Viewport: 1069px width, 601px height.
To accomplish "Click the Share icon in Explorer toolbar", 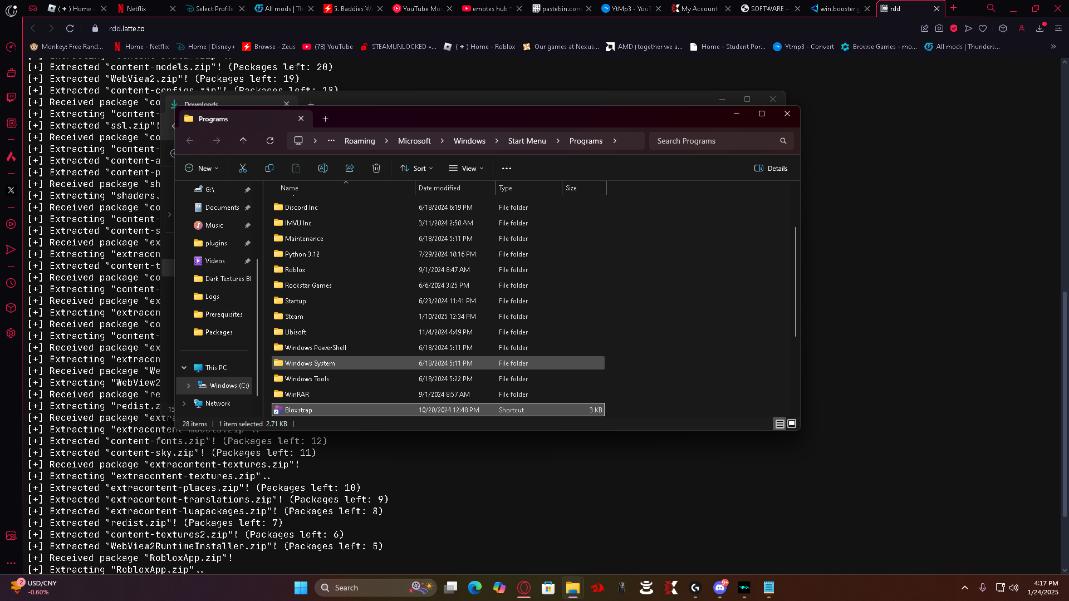I will point(350,168).
